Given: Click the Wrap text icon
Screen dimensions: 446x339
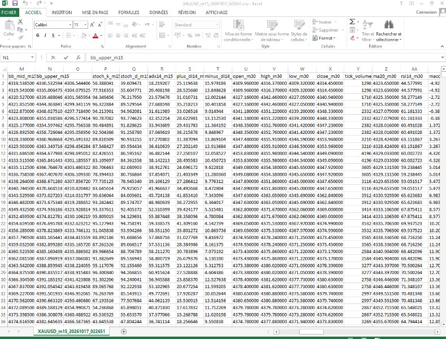Looking at the screenshot, I should 162,24.
